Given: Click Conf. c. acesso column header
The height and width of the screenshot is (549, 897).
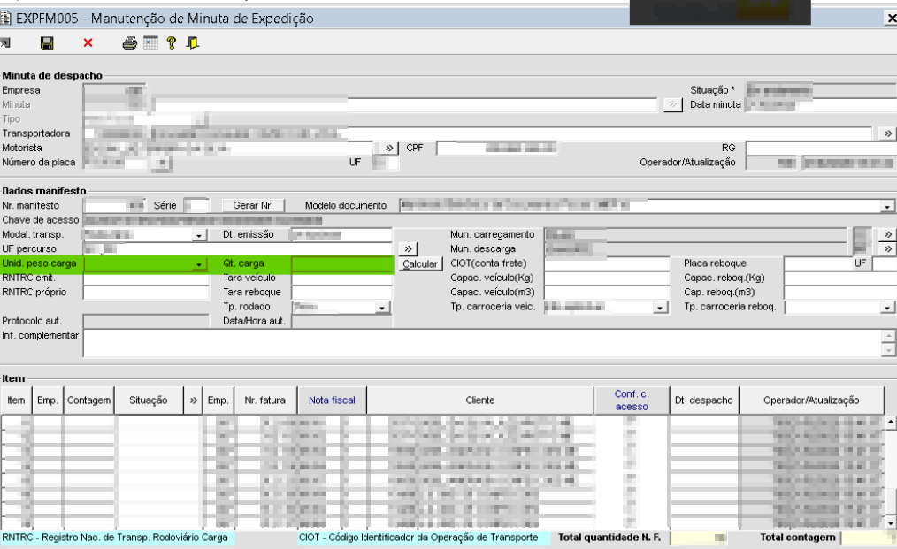Looking at the screenshot, I should pyautogui.click(x=632, y=400).
